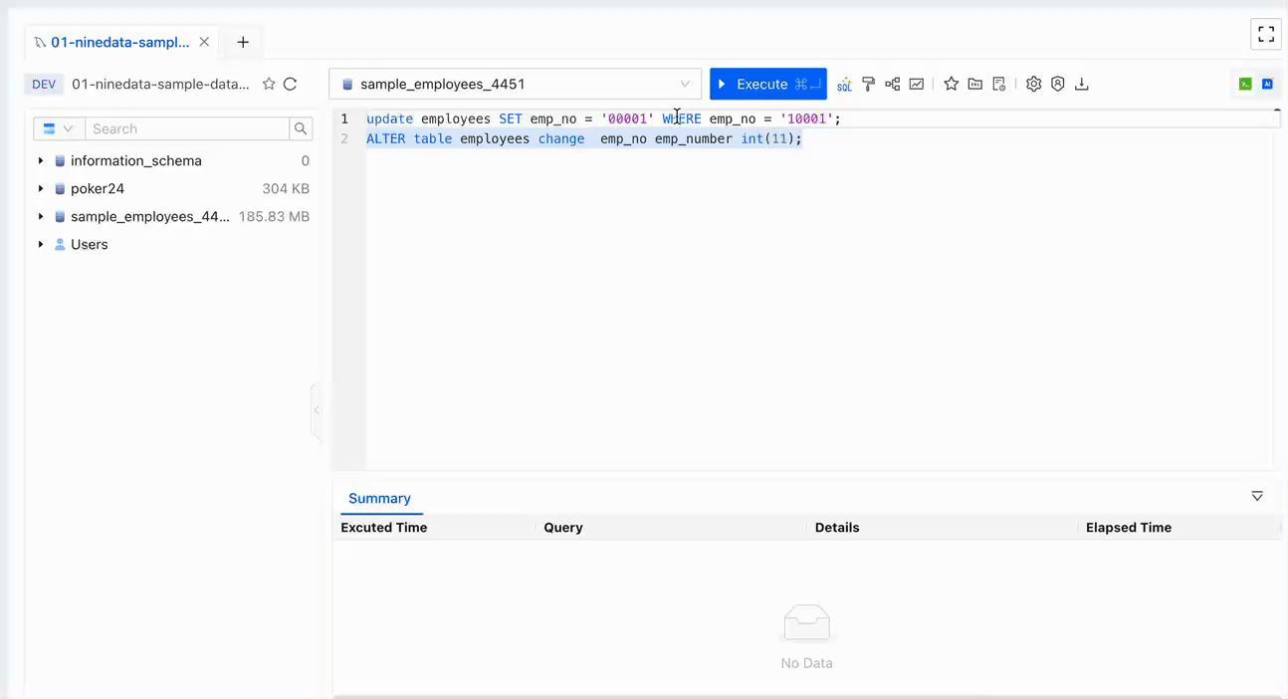The width and height of the screenshot is (1288, 699).
Task: Click in the Search input field
Action: click(x=187, y=128)
